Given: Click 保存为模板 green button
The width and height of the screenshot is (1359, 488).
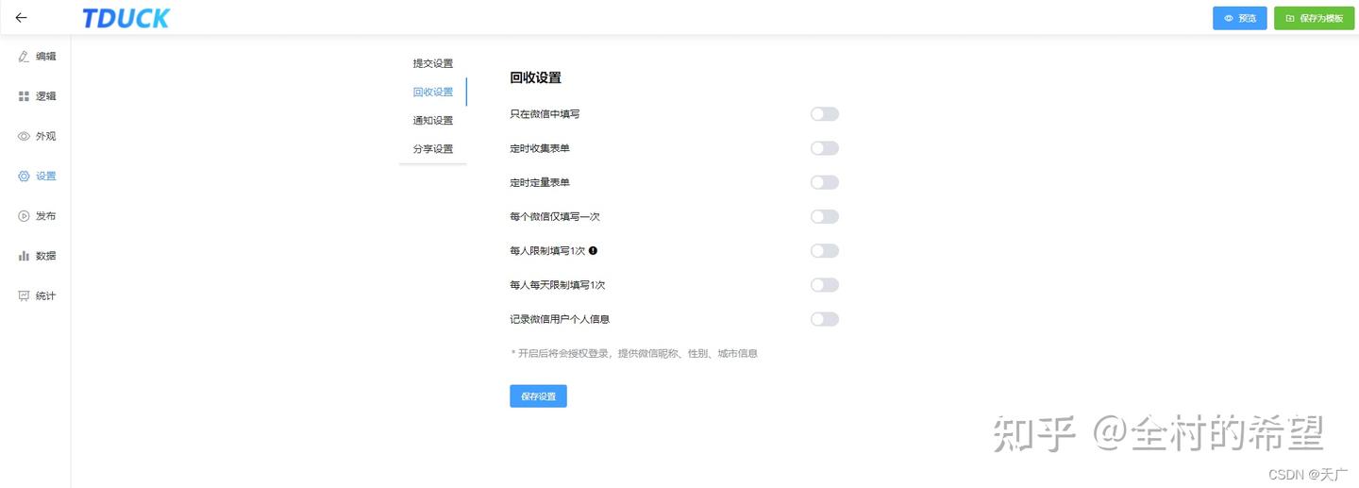Looking at the screenshot, I should pyautogui.click(x=1314, y=18).
